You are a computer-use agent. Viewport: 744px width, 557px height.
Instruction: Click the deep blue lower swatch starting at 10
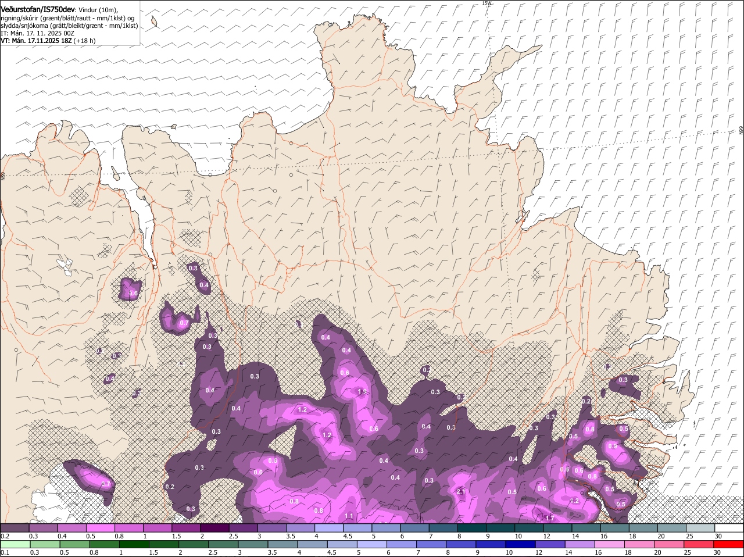(520, 544)
